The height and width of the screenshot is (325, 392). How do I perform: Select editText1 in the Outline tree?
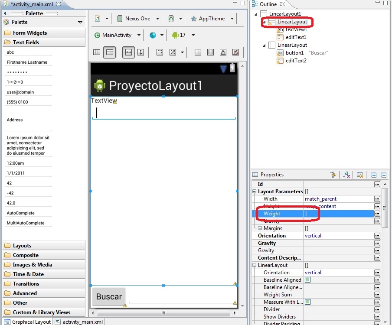[x=296, y=37]
